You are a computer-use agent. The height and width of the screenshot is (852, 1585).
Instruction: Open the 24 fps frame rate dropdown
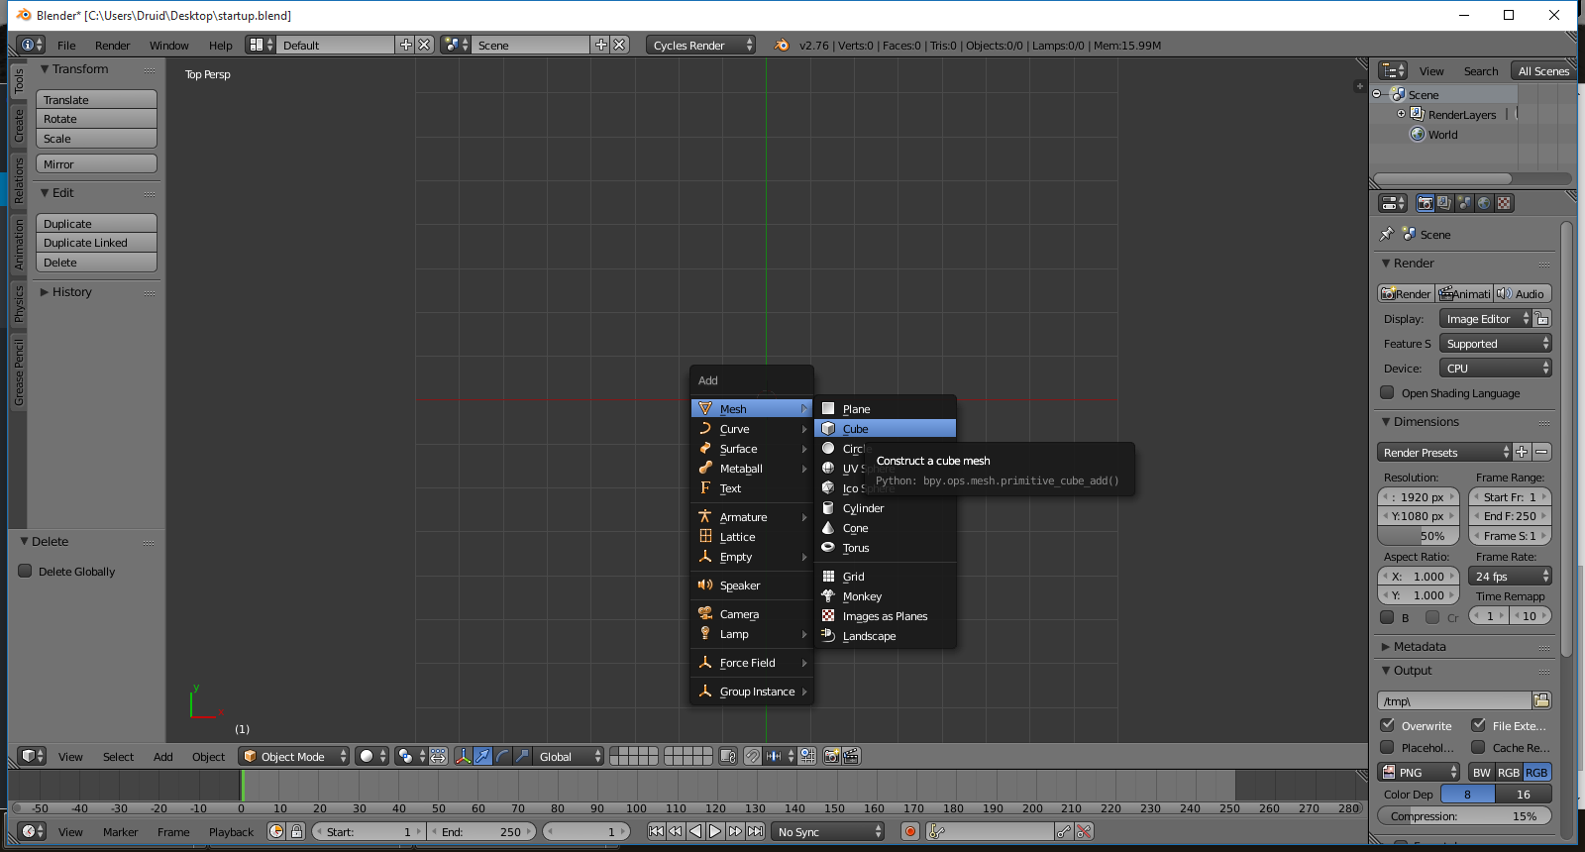click(x=1510, y=576)
